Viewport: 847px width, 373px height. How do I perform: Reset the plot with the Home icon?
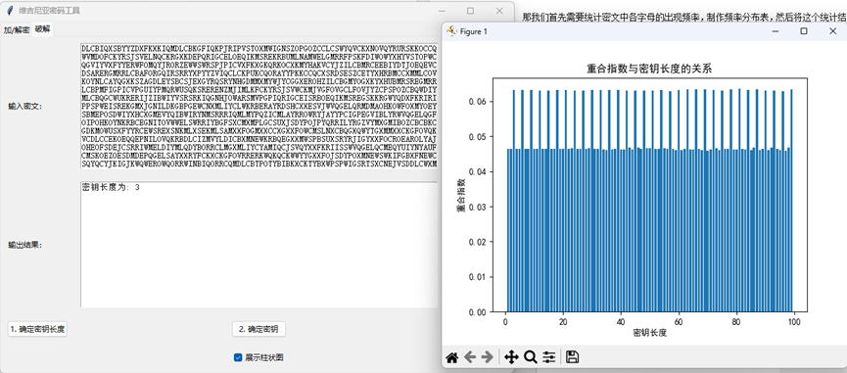(x=452, y=356)
